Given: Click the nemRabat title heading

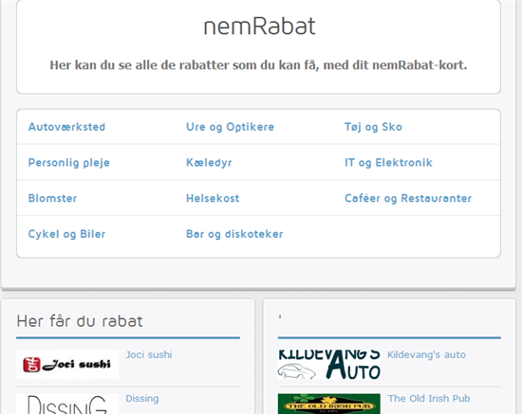Looking at the screenshot, I should [x=259, y=27].
